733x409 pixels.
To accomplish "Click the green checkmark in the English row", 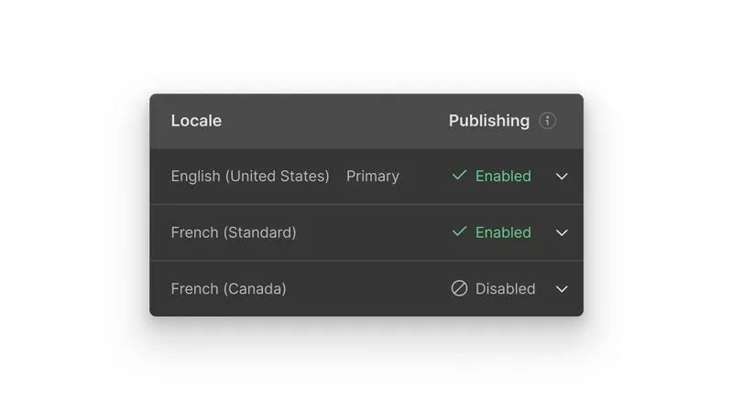I will (459, 176).
